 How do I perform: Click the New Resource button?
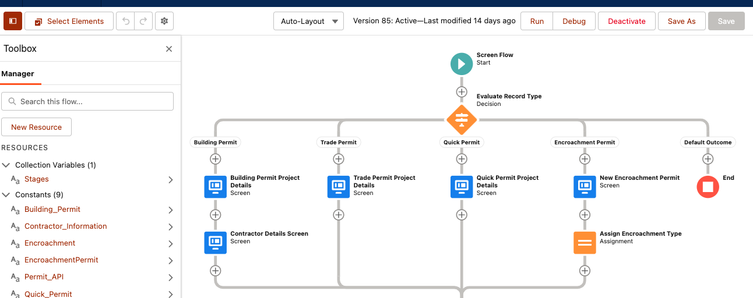[x=36, y=127]
